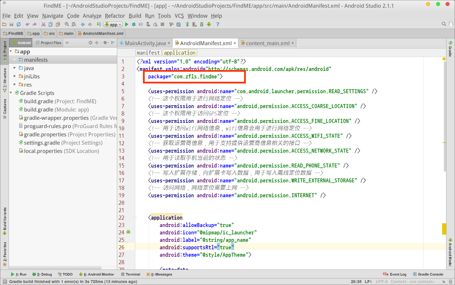Image resolution: width=455 pixels, height=285 pixels.
Task: Click the Replace toolbar icon
Action: pyautogui.click(x=74, y=24)
